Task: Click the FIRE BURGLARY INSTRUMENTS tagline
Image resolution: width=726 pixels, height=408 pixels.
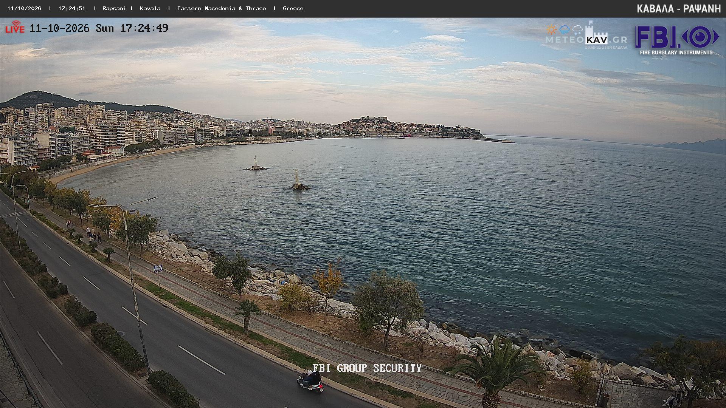Action: (676, 53)
